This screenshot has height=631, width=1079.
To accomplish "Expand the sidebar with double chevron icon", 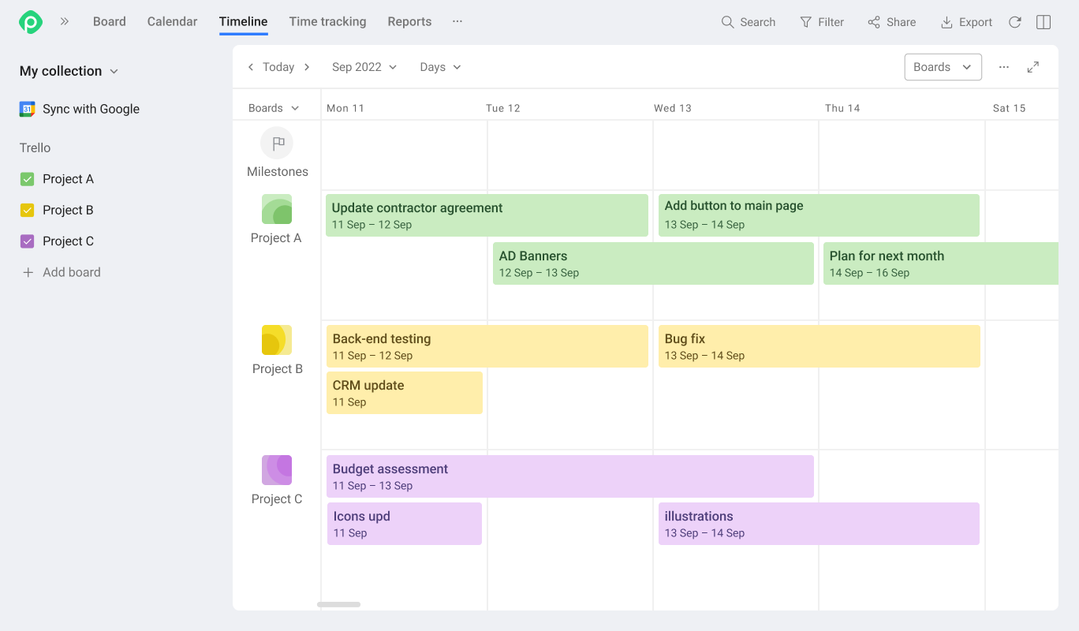I will (65, 22).
